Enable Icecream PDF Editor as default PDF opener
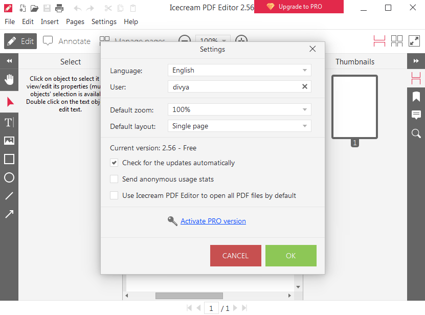This screenshot has width=425, height=315. click(114, 195)
